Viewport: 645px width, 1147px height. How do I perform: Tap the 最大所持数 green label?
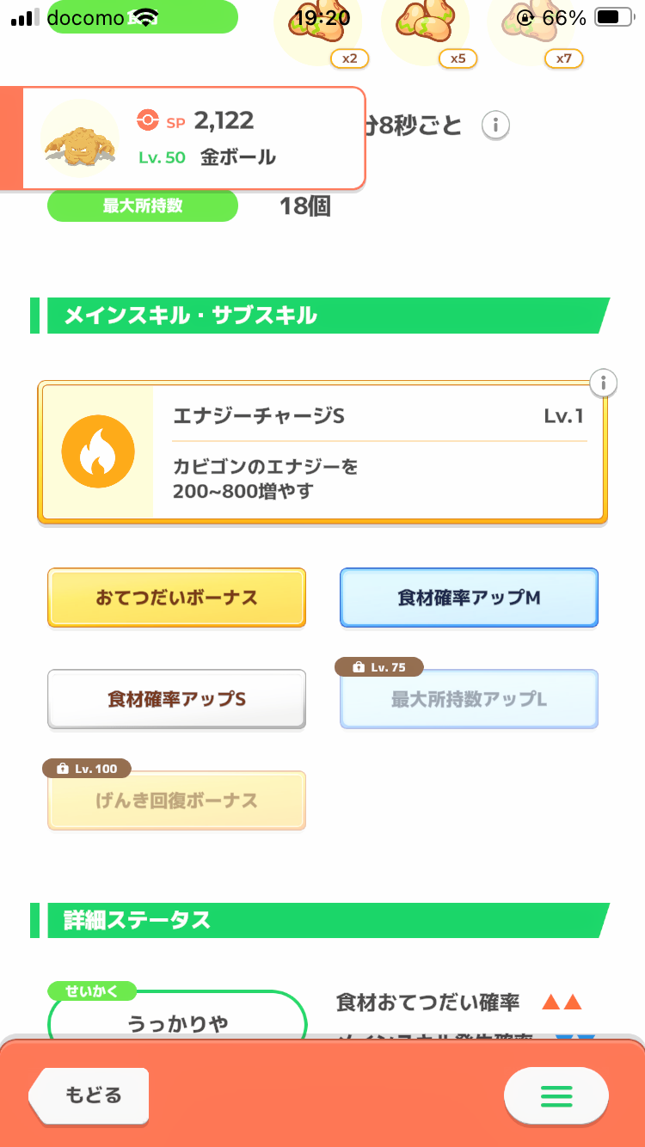pos(142,206)
